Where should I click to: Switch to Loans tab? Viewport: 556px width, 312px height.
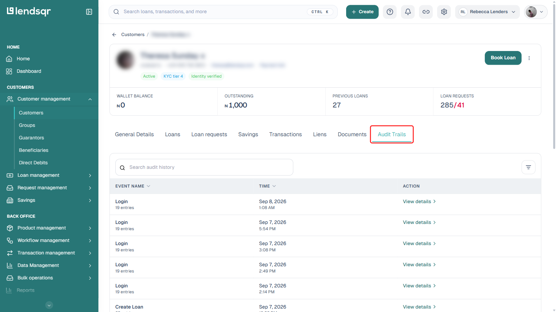(x=173, y=135)
